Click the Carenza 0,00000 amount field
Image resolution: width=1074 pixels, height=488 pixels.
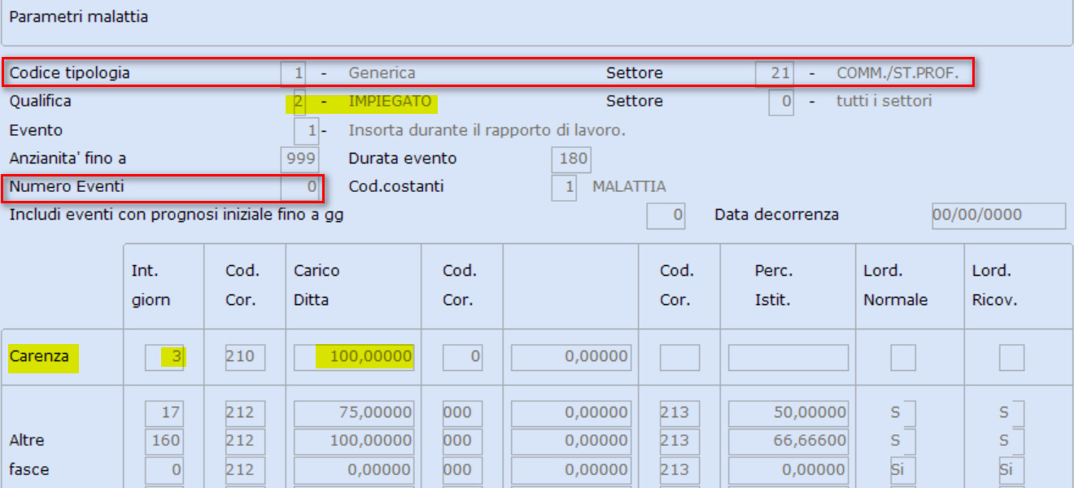570,357
